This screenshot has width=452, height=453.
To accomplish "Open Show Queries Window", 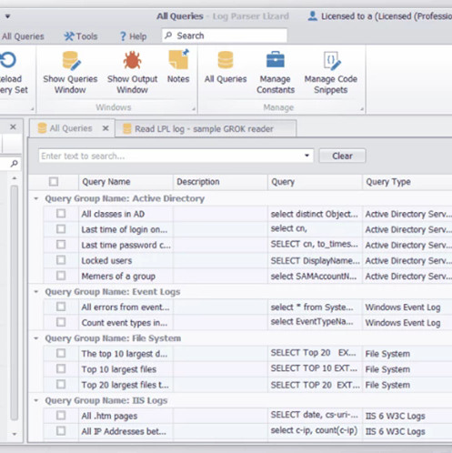I will tap(70, 73).
